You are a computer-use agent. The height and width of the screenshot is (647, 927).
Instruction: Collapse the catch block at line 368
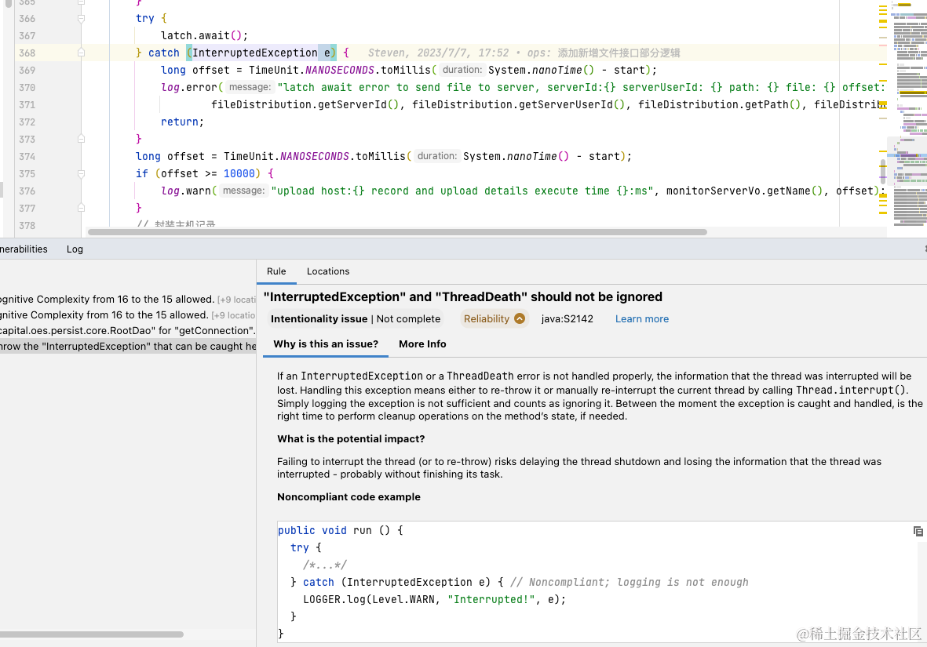pyautogui.click(x=81, y=53)
